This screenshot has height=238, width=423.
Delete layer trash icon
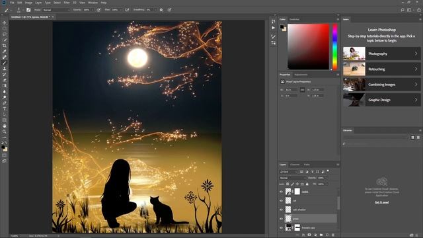click(x=333, y=235)
